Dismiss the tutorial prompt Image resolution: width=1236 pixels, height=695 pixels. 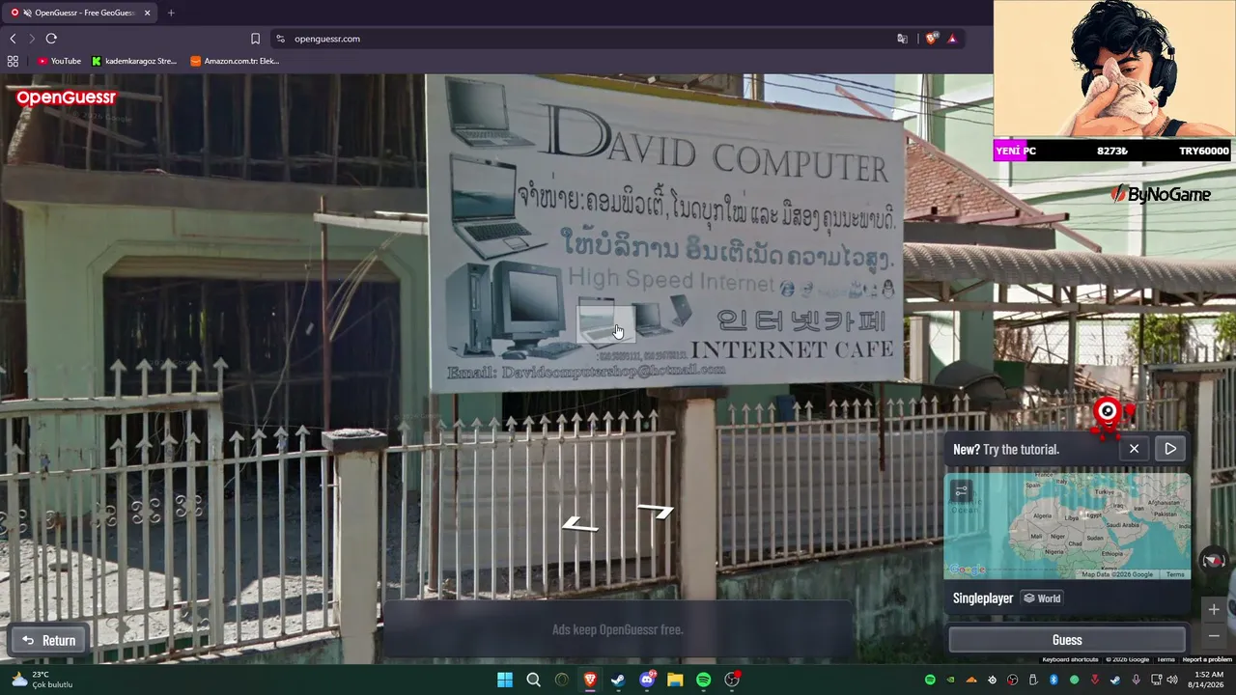(x=1134, y=449)
